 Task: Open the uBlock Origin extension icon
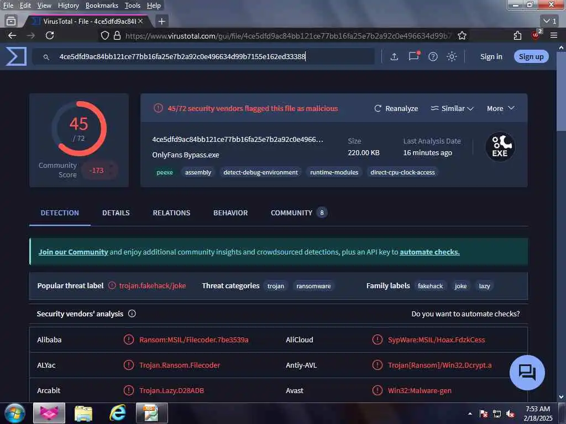(x=536, y=35)
